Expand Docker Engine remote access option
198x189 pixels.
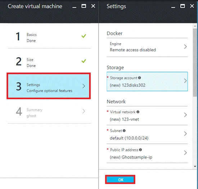coord(147,47)
